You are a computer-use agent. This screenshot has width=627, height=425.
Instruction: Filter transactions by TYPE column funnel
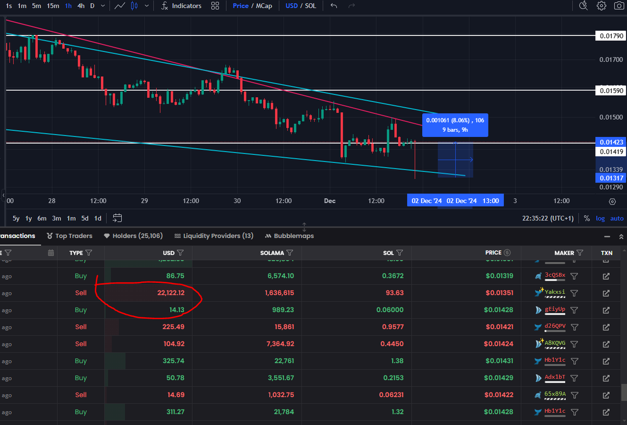[89, 253]
